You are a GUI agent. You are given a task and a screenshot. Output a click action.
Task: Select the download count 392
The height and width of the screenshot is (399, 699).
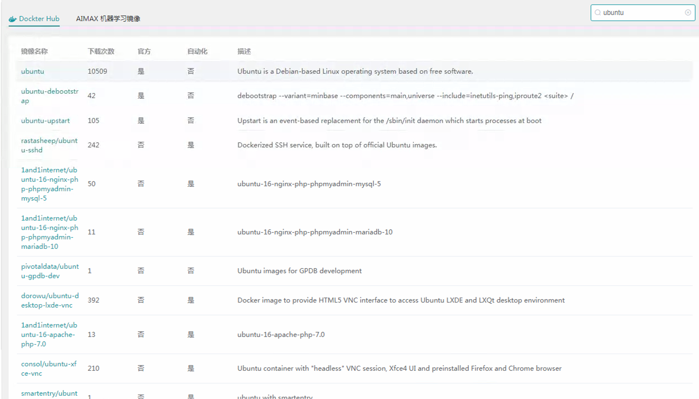pyautogui.click(x=94, y=300)
